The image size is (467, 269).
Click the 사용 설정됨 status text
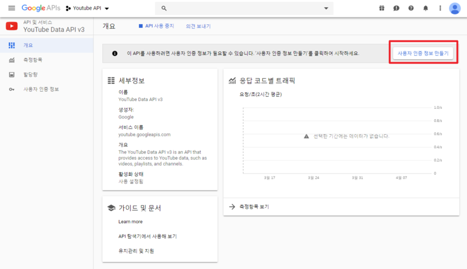pyautogui.click(x=130, y=181)
